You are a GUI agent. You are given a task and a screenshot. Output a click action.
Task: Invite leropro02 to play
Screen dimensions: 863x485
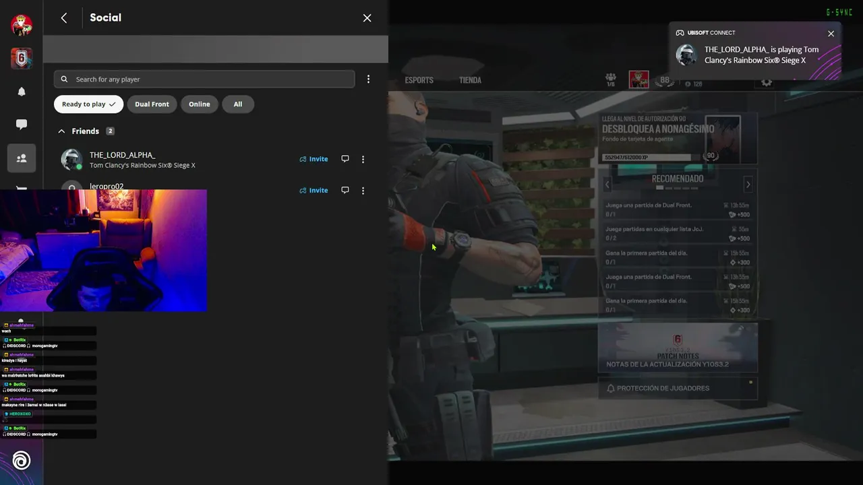(314, 190)
